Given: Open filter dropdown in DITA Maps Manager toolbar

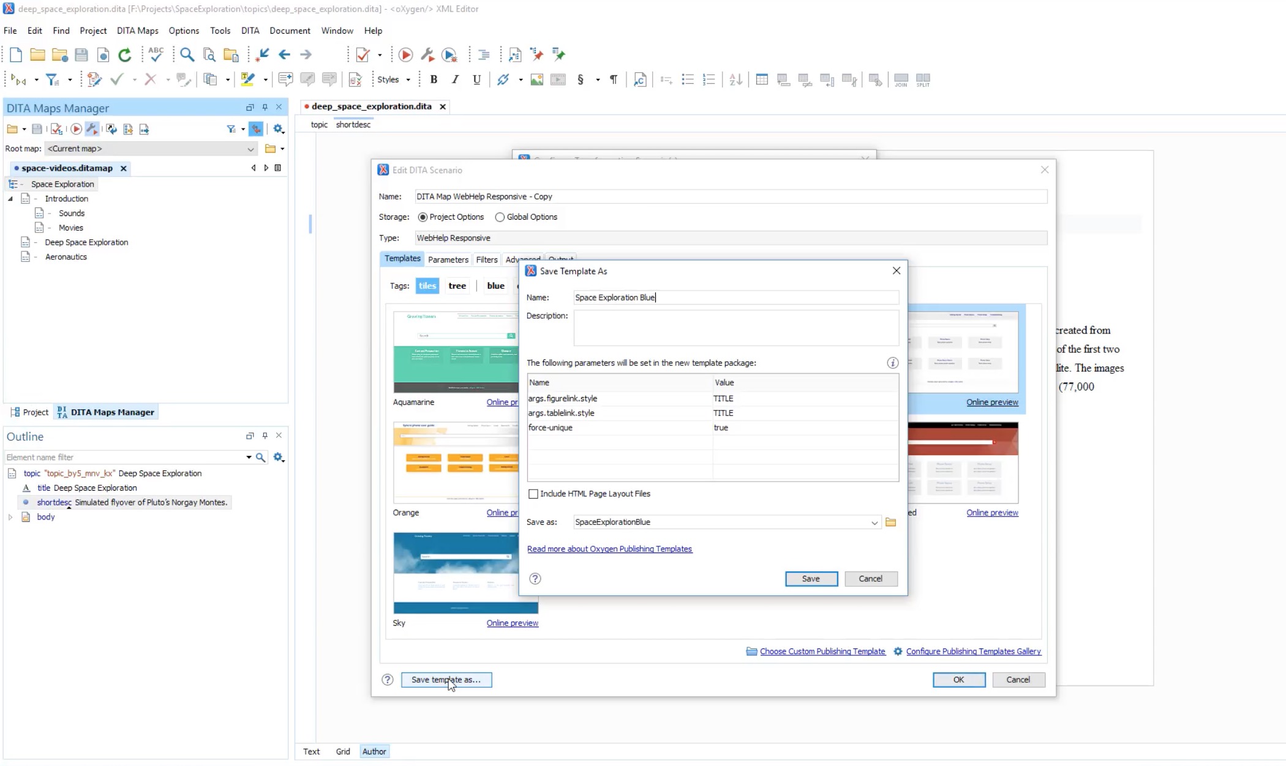Looking at the screenshot, I should (243, 129).
